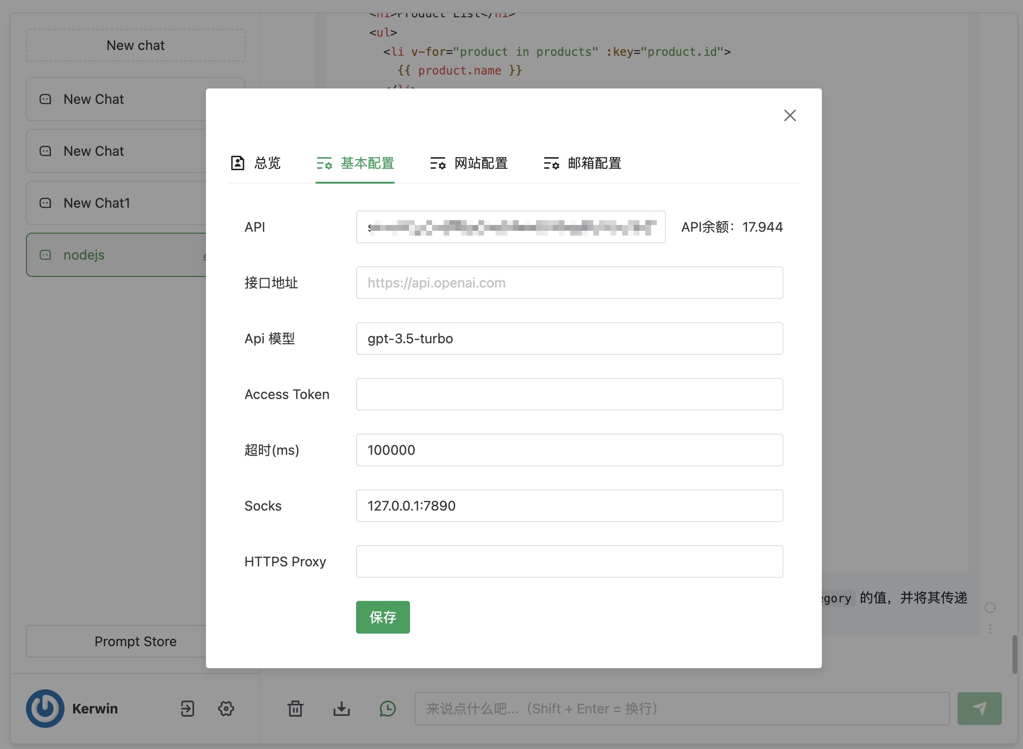Click the logout arrow icon near Kerwin
This screenshot has width=1023, height=749.
point(187,708)
